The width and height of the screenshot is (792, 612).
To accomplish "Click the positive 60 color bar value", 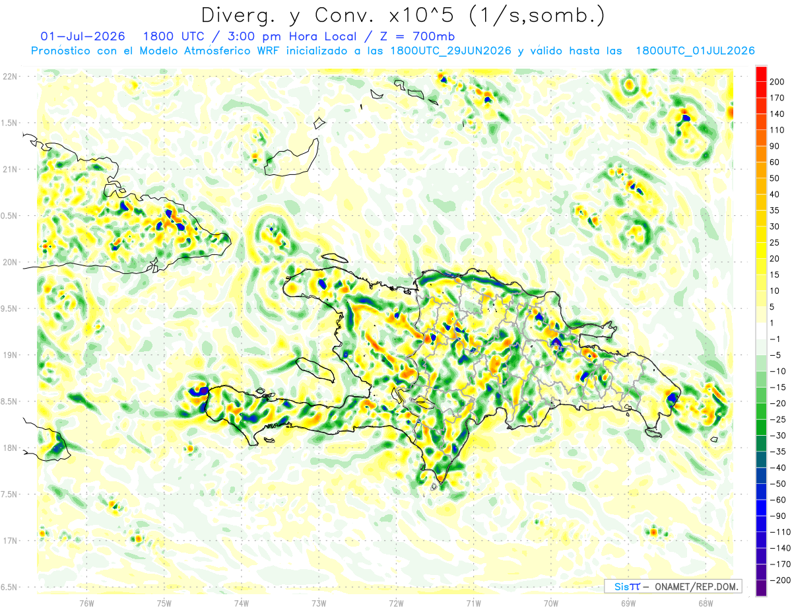I will point(774,162).
